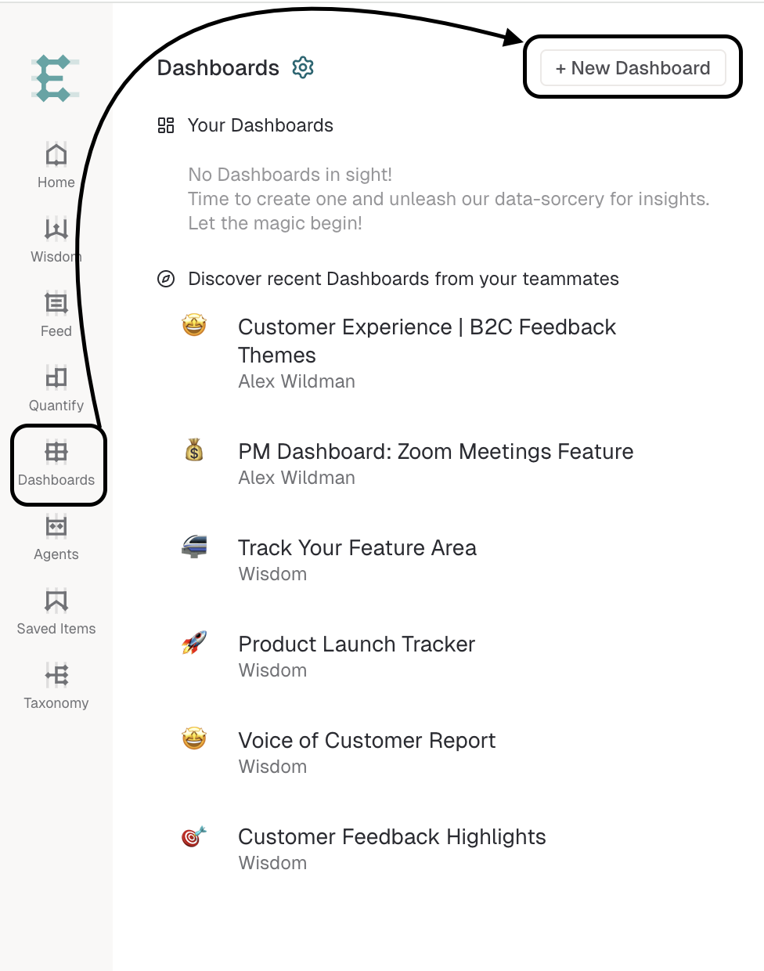Open Saved Items in sidebar

(56, 611)
